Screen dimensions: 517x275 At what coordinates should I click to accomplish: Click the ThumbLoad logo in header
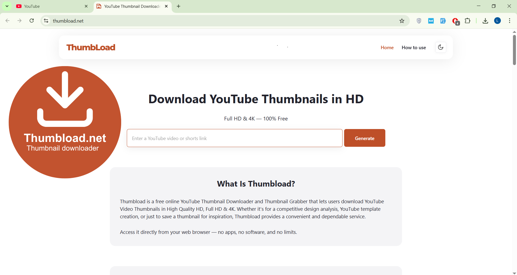(x=91, y=48)
